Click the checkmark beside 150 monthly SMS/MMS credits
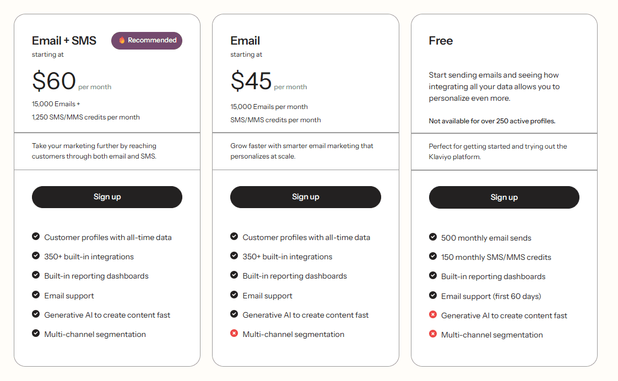This screenshot has width=618, height=381. click(x=433, y=256)
